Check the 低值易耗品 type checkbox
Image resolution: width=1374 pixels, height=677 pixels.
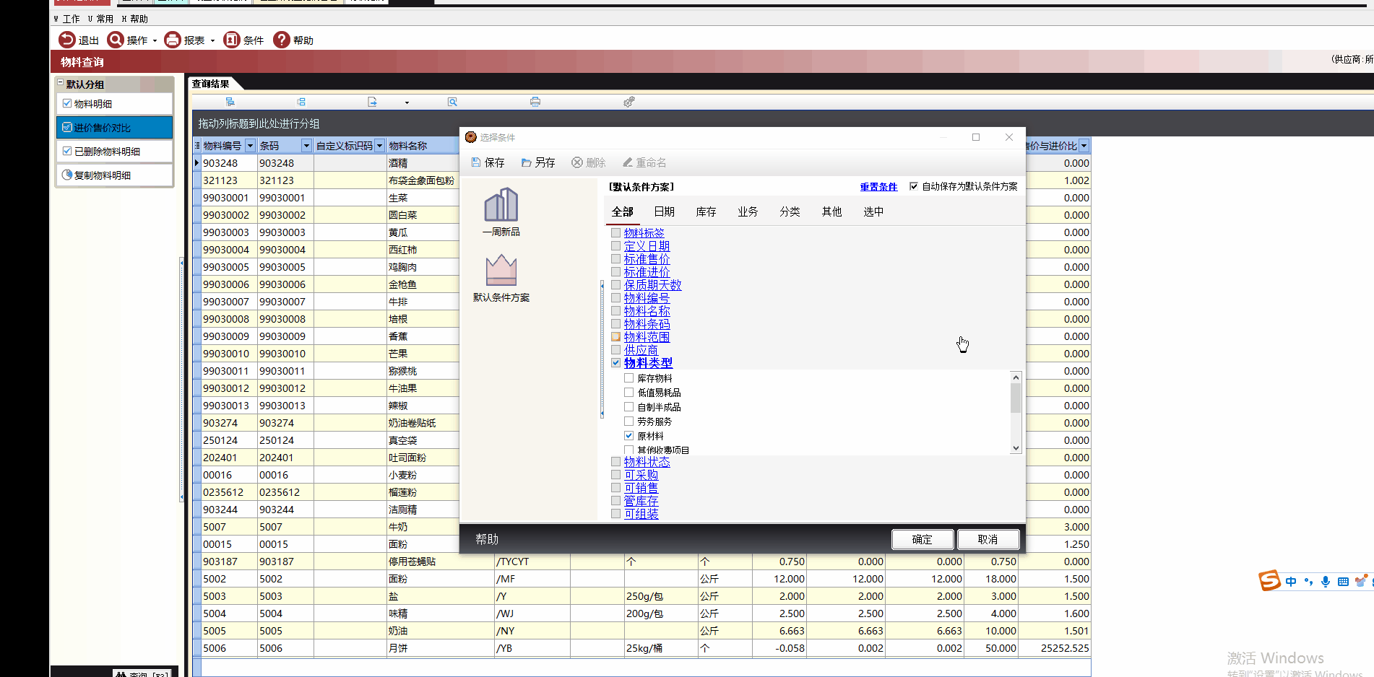pos(628,392)
